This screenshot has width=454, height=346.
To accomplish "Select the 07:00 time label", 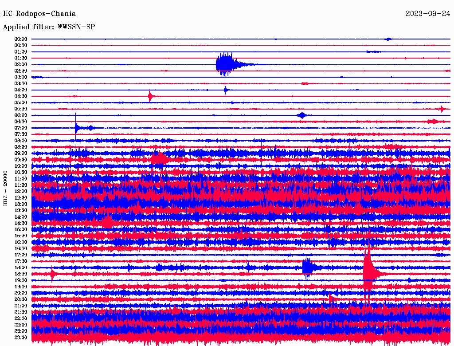I will [x=21, y=128].
